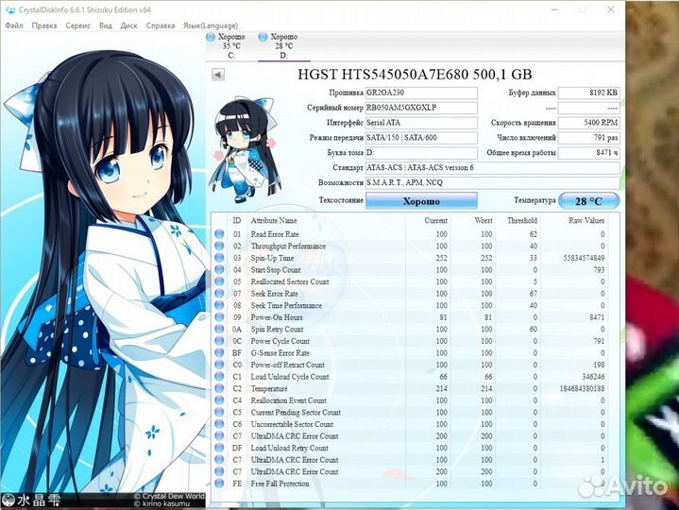Click the buffer size field 8192 KB
The width and height of the screenshot is (679, 510).
click(589, 93)
